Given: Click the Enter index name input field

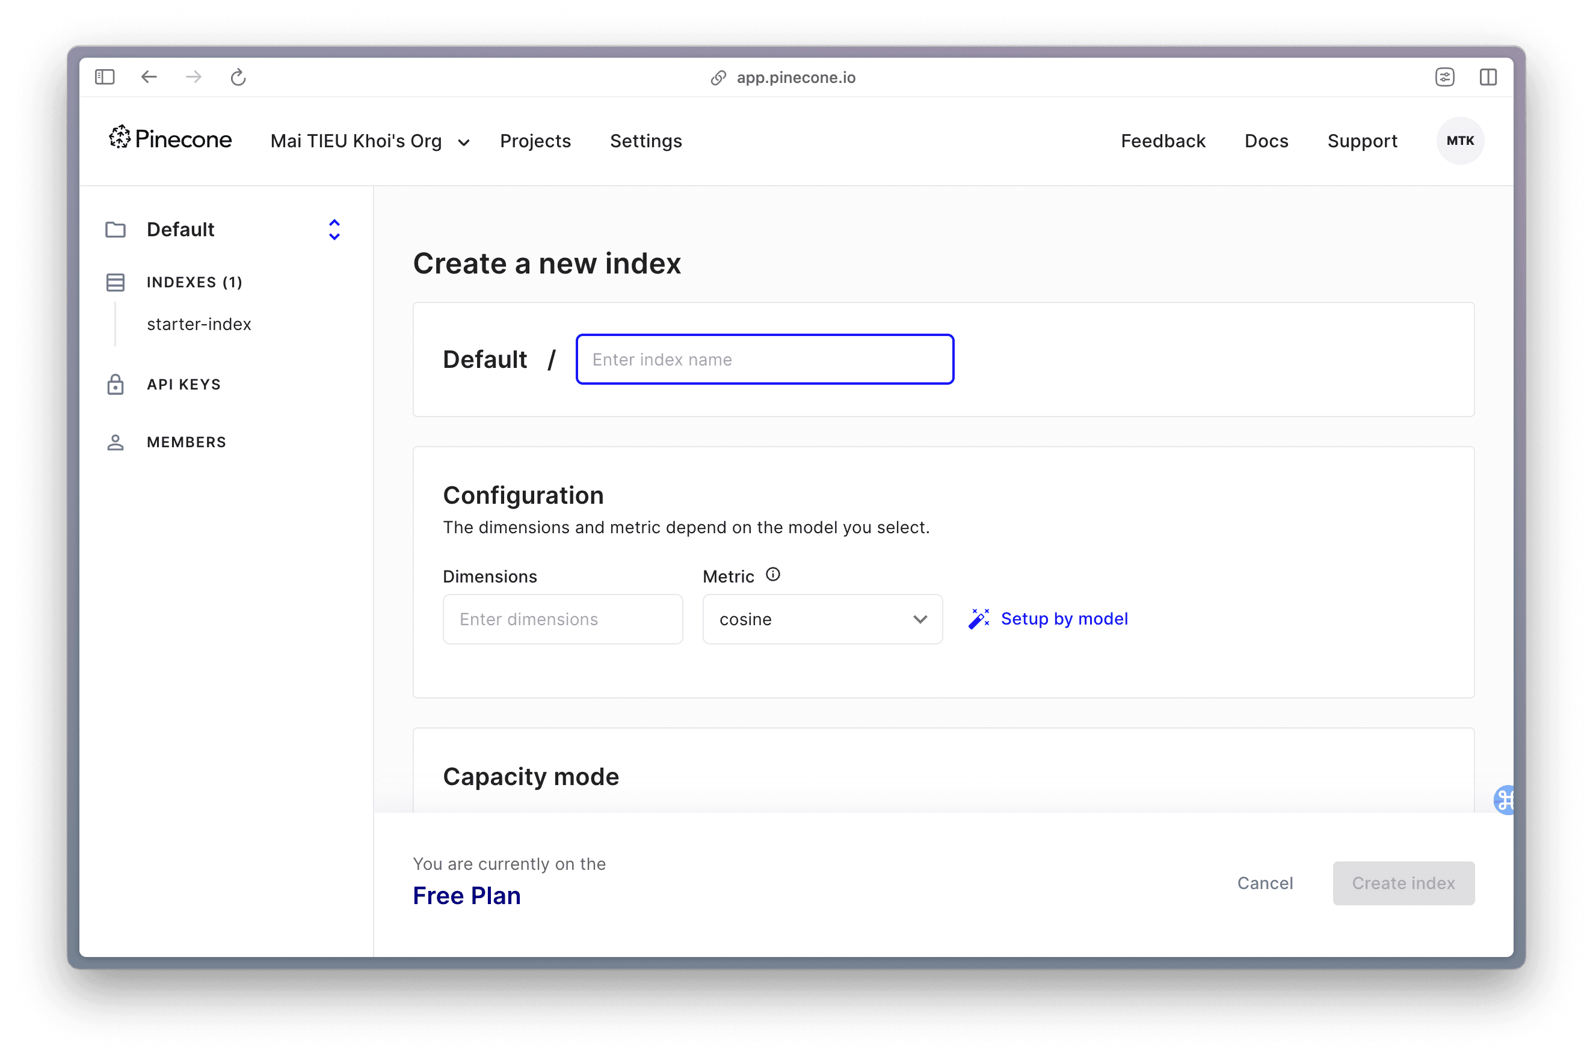Looking at the screenshot, I should [763, 359].
